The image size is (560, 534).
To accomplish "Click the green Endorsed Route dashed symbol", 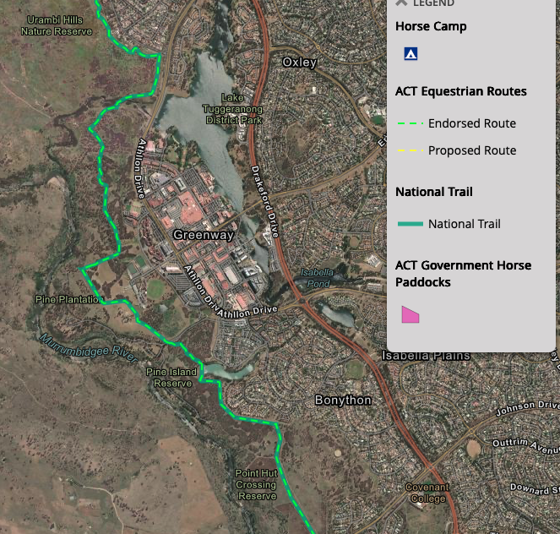I will (410, 123).
